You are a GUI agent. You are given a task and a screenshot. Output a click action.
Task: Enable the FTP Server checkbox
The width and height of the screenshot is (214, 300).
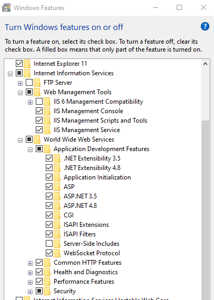pyautogui.click(x=29, y=82)
